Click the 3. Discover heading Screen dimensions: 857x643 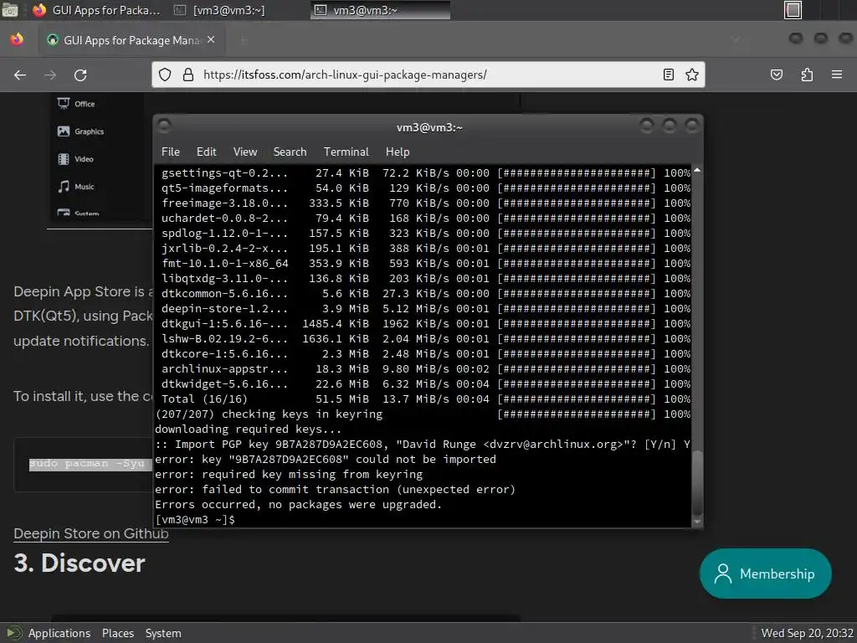point(80,563)
